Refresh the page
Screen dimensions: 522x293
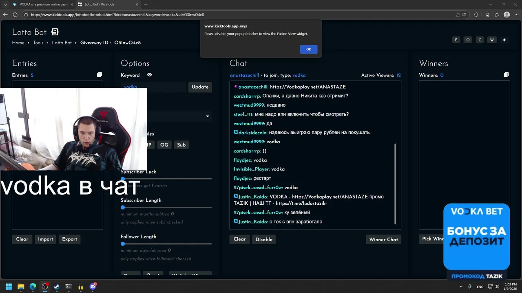[15, 15]
